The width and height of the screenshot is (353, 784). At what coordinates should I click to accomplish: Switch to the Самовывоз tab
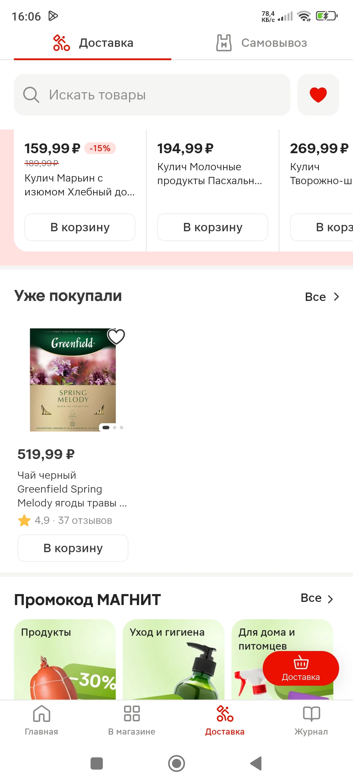coord(262,43)
